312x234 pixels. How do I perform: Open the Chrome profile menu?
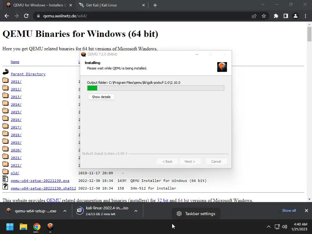[x=296, y=16]
